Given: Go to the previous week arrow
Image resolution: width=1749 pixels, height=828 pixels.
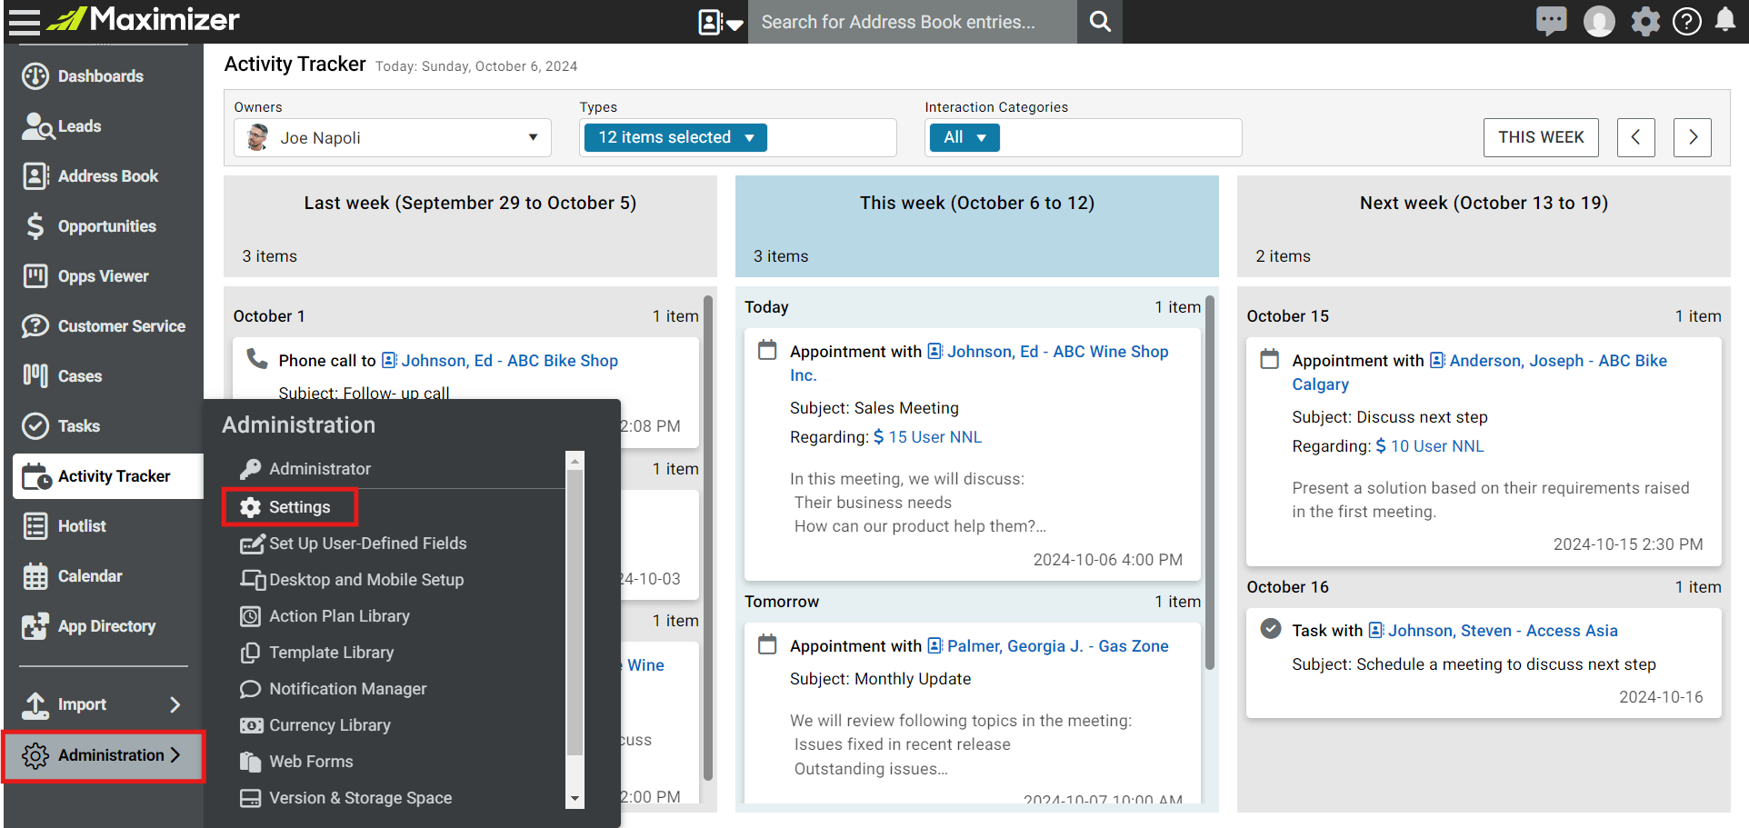Looking at the screenshot, I should [x=1635, y=137].
